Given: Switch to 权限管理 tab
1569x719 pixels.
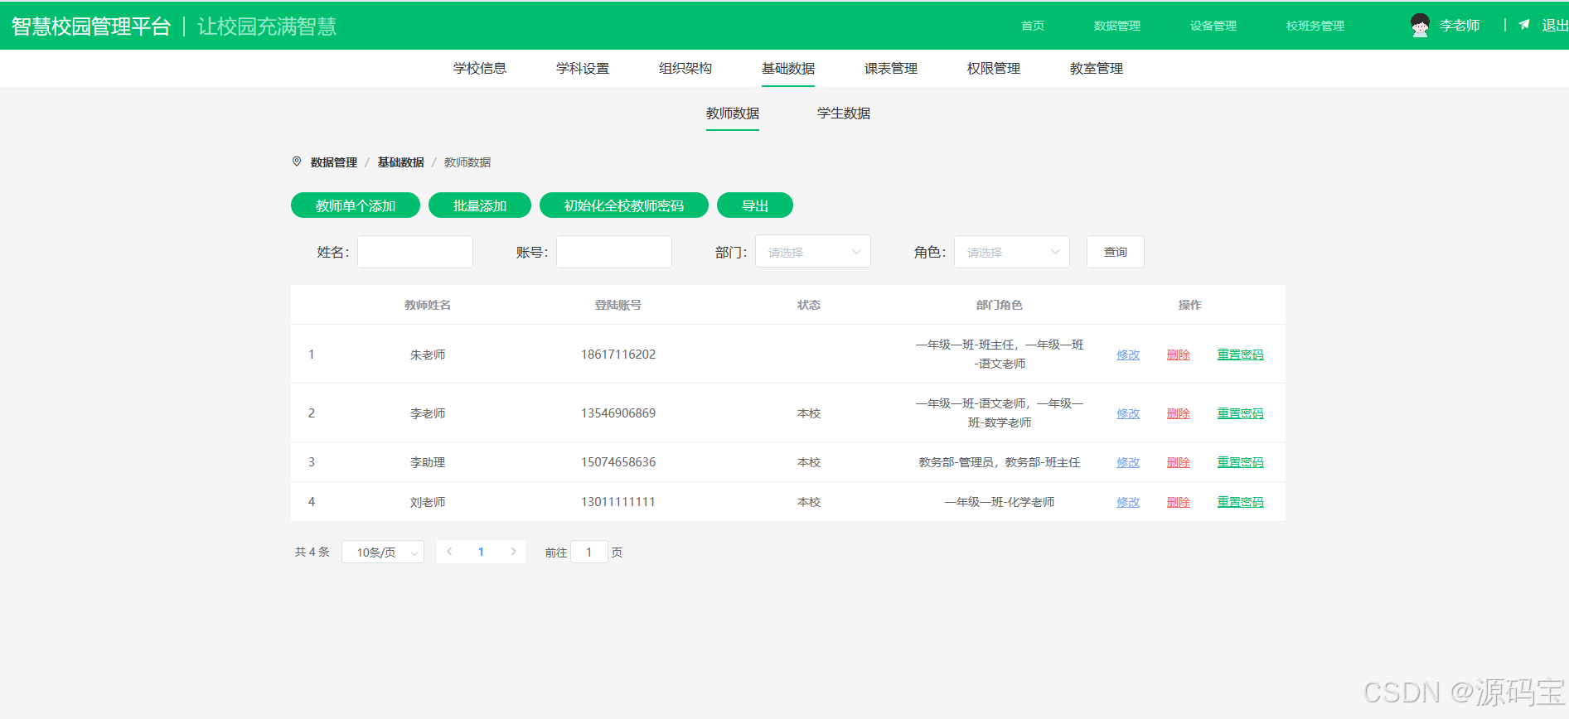Looking at the screenshot, I should point(994,68).
